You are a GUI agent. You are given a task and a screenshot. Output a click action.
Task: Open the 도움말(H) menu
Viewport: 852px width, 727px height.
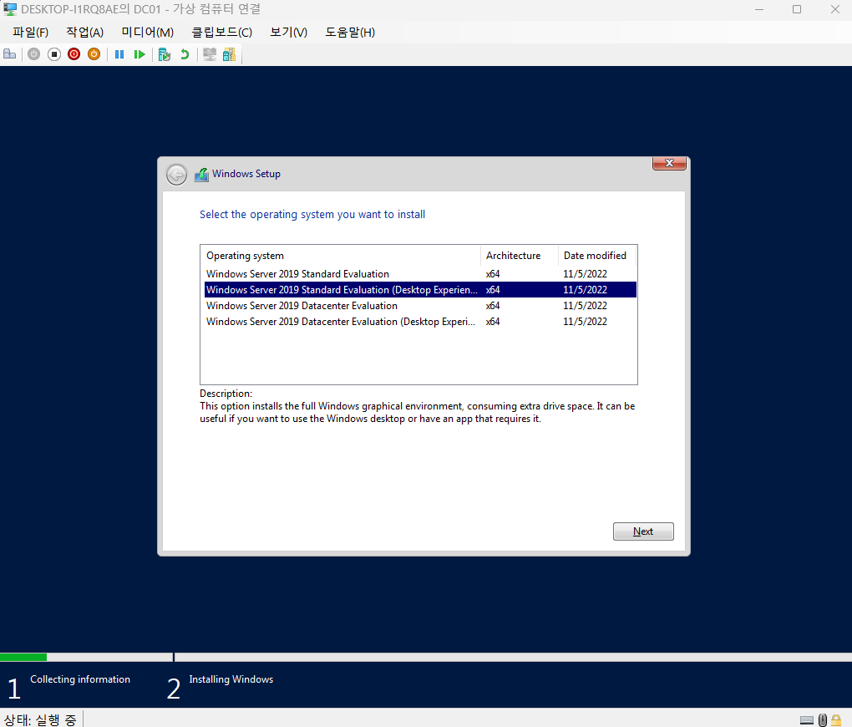point(350,32)
